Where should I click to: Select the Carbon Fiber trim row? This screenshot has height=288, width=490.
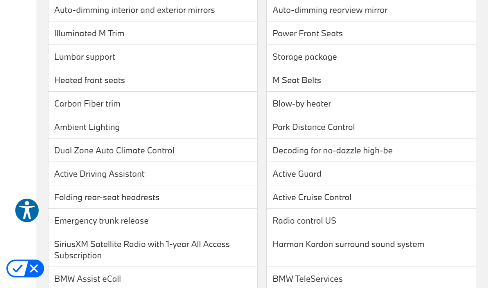point(87,104)
